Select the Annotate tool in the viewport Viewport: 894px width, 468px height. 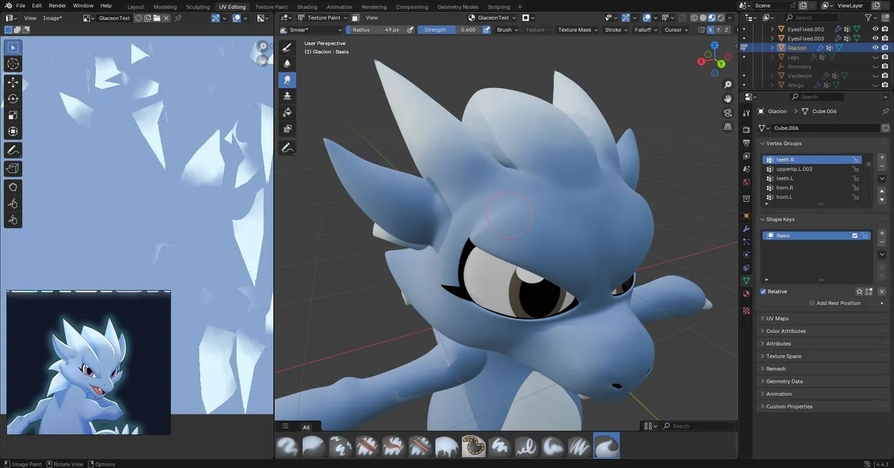[x=287, y=148]
